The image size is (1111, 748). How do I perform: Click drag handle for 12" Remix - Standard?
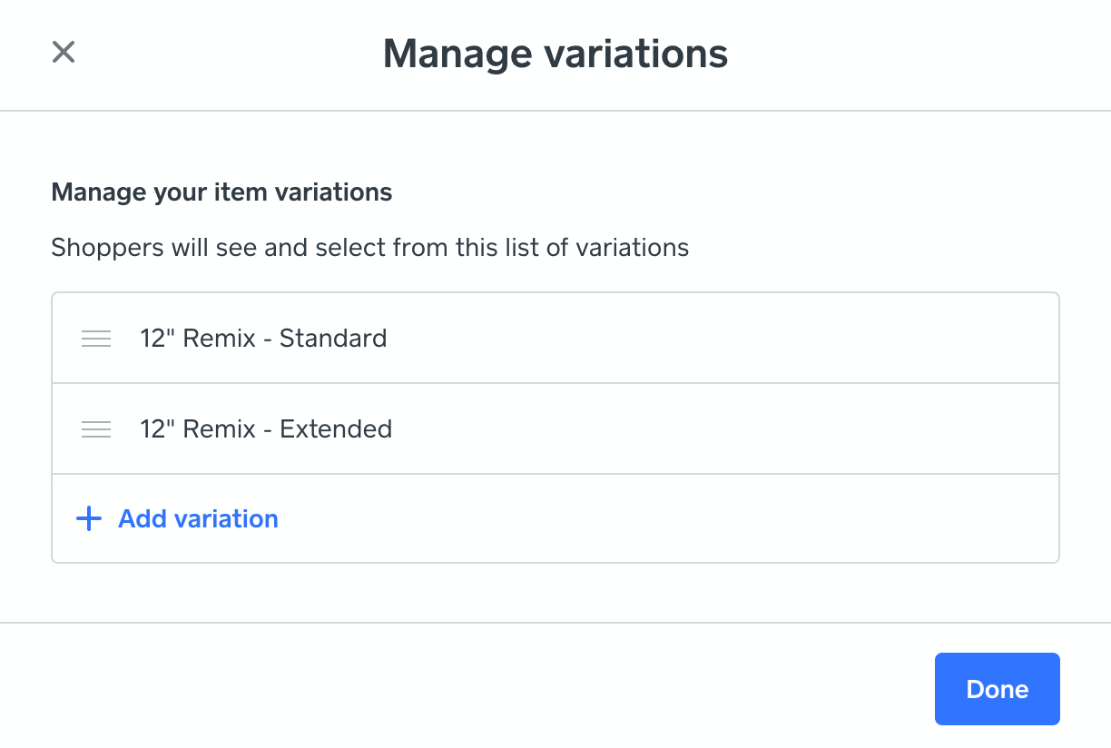[96, 339]
